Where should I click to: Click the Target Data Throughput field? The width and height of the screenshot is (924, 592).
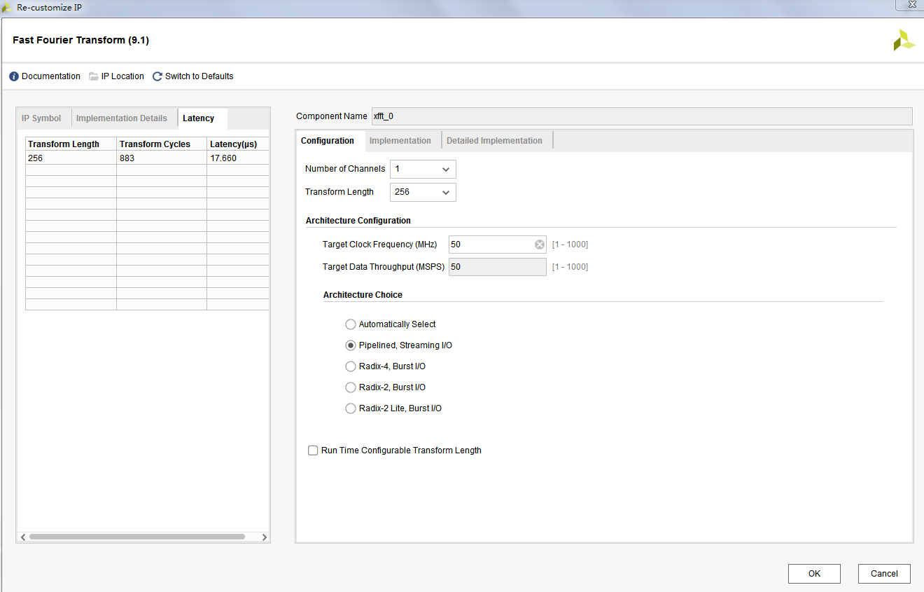pyautogui.click(x=498, y=267)
